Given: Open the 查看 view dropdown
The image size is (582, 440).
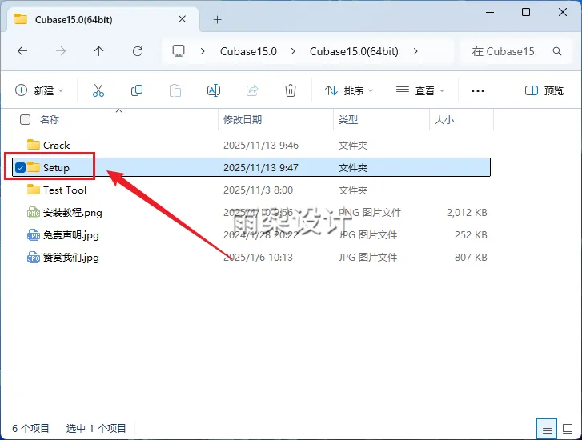Looking at the screenshot, I should pyautogui.click(x=420, y=90).
